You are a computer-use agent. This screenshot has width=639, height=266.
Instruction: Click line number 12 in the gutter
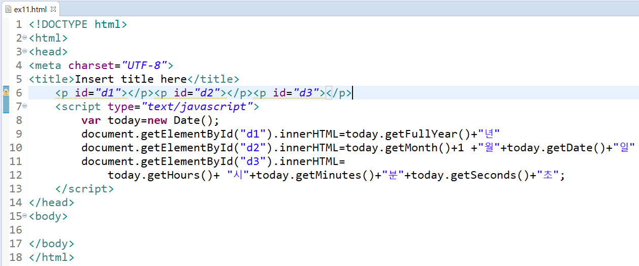[16, 175]
